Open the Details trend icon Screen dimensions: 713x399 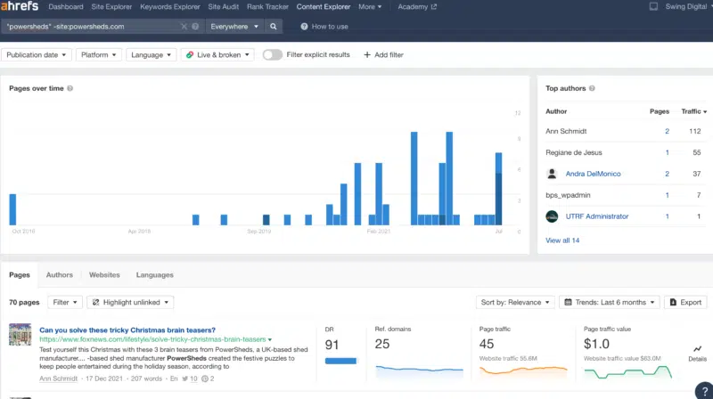point(697,349)
